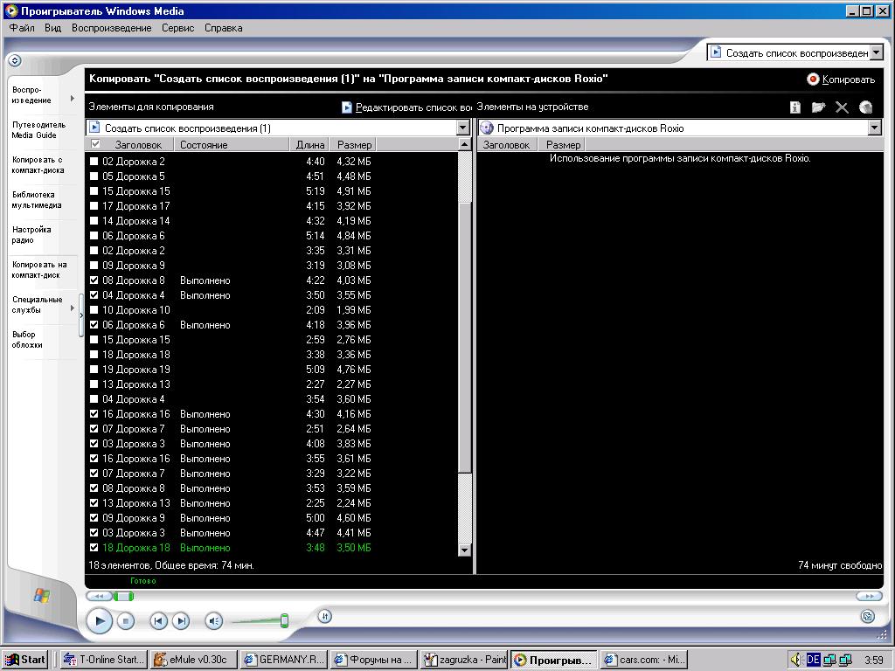895x671 pixels.
Task: Open the playlist dropdown at top right
Action: pos(877,53)
